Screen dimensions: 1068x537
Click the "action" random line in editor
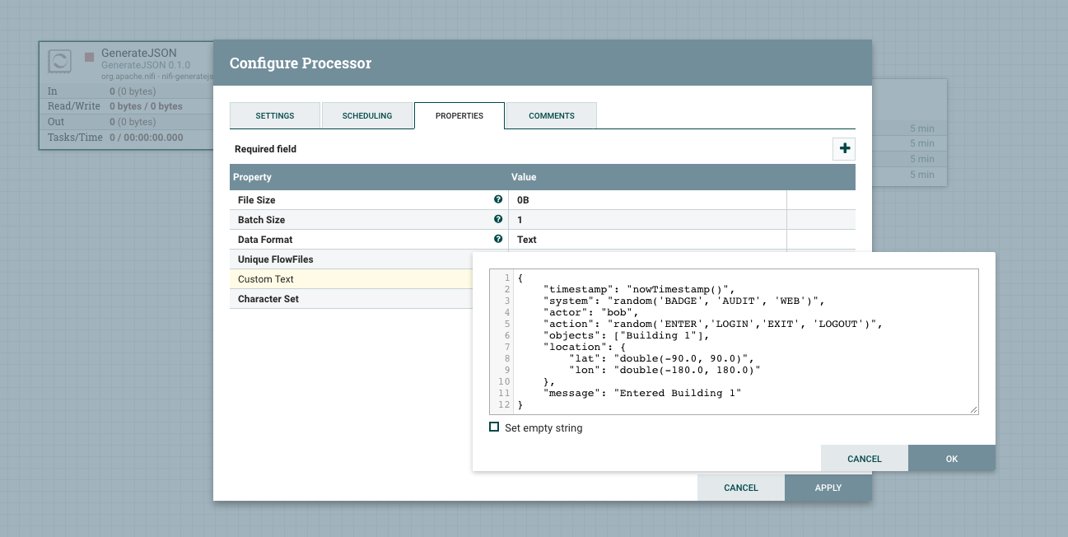[713, 324]
